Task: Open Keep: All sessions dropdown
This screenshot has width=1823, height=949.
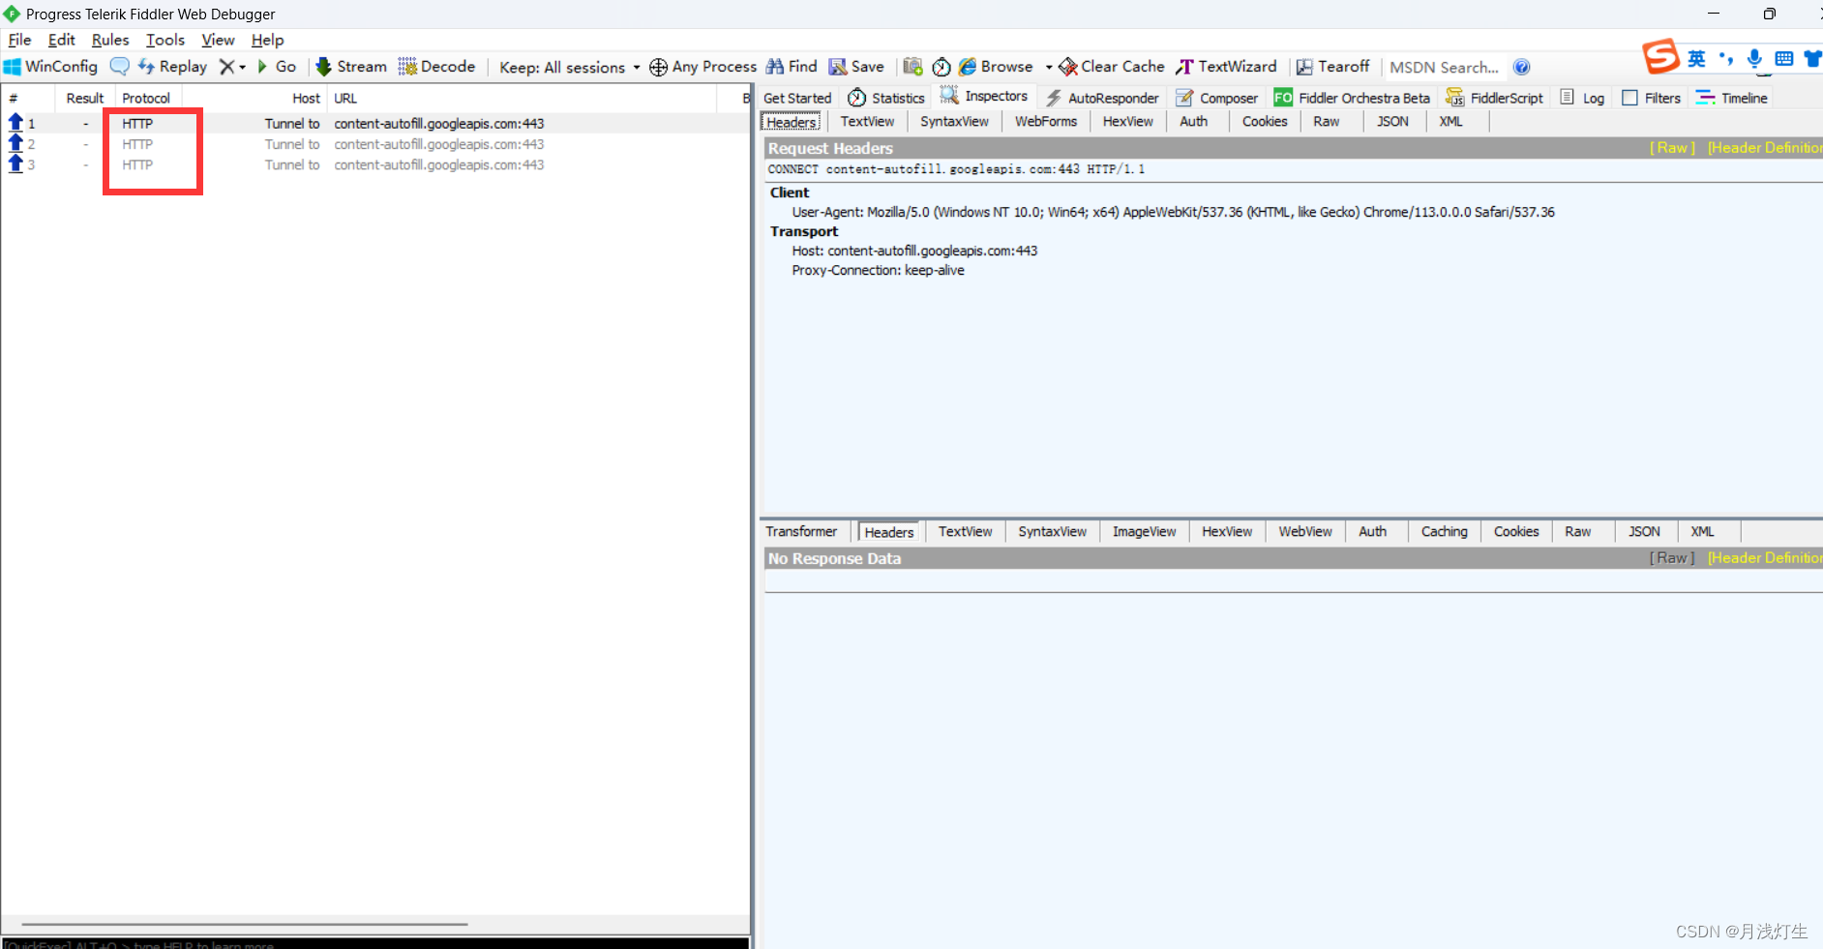Action: [x=570, y=67]
